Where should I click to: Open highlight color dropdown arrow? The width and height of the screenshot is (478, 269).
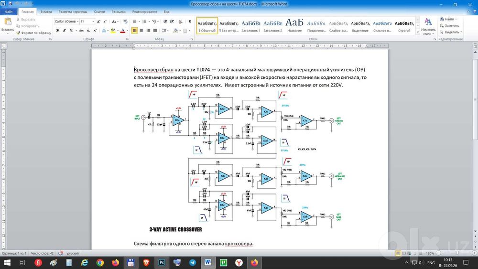117,31
